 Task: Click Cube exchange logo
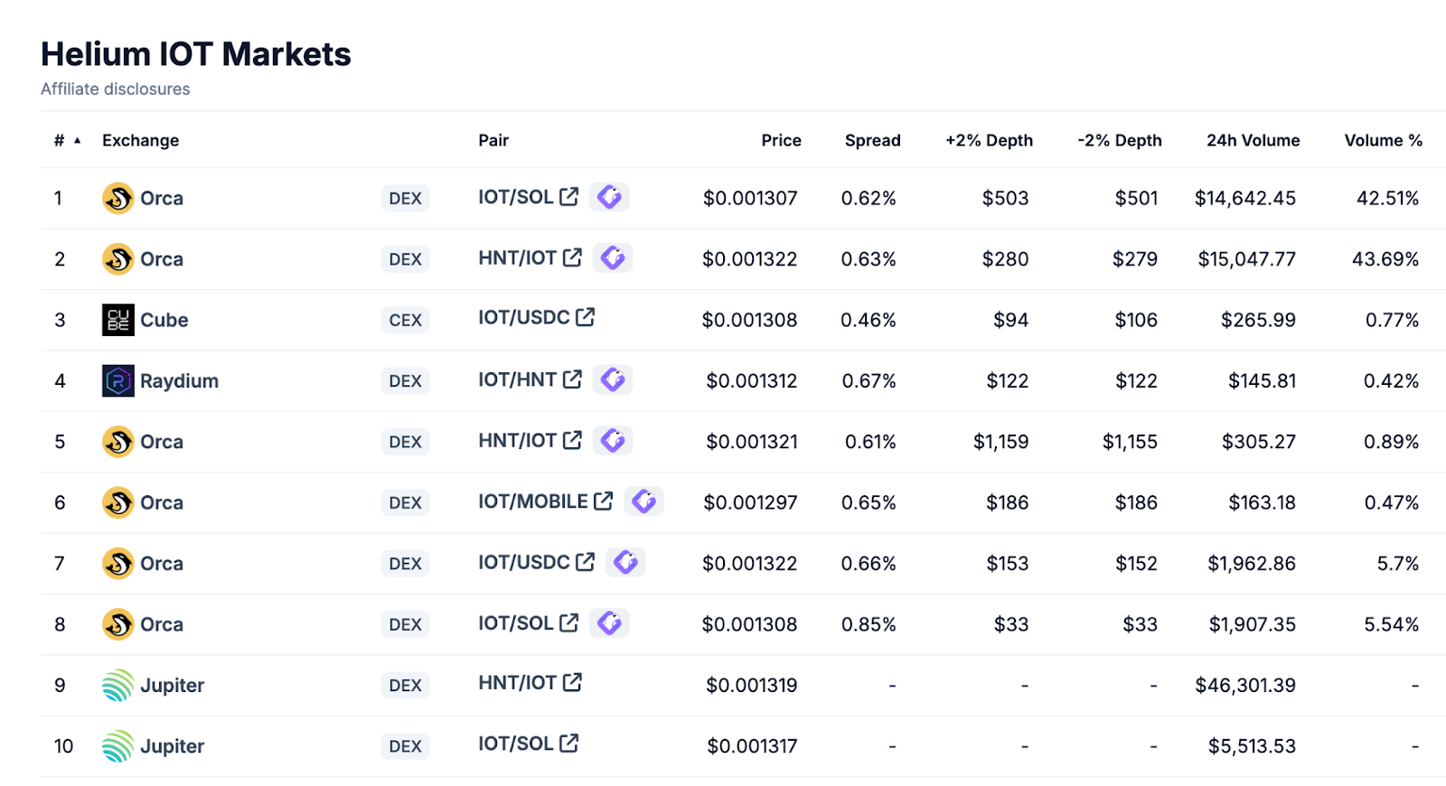point(117,320)
